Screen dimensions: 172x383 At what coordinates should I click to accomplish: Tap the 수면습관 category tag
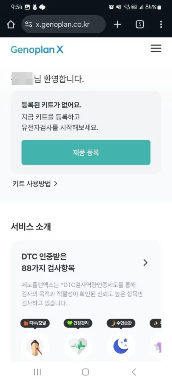point(121,324)
